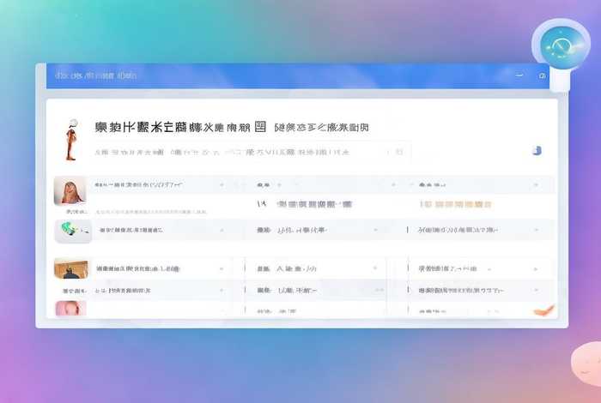Expand the left column dropdown in the room photo row

pyautogui.click(x=222, y=269)
